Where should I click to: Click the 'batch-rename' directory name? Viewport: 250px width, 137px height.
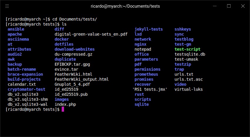(22, 69)
